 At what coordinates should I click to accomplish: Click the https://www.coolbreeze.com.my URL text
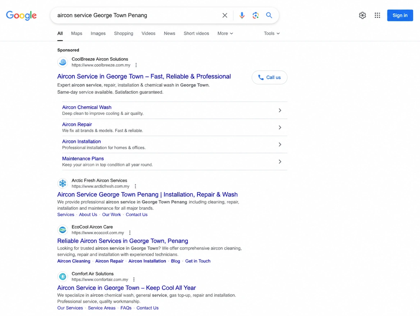pos(101,65)
